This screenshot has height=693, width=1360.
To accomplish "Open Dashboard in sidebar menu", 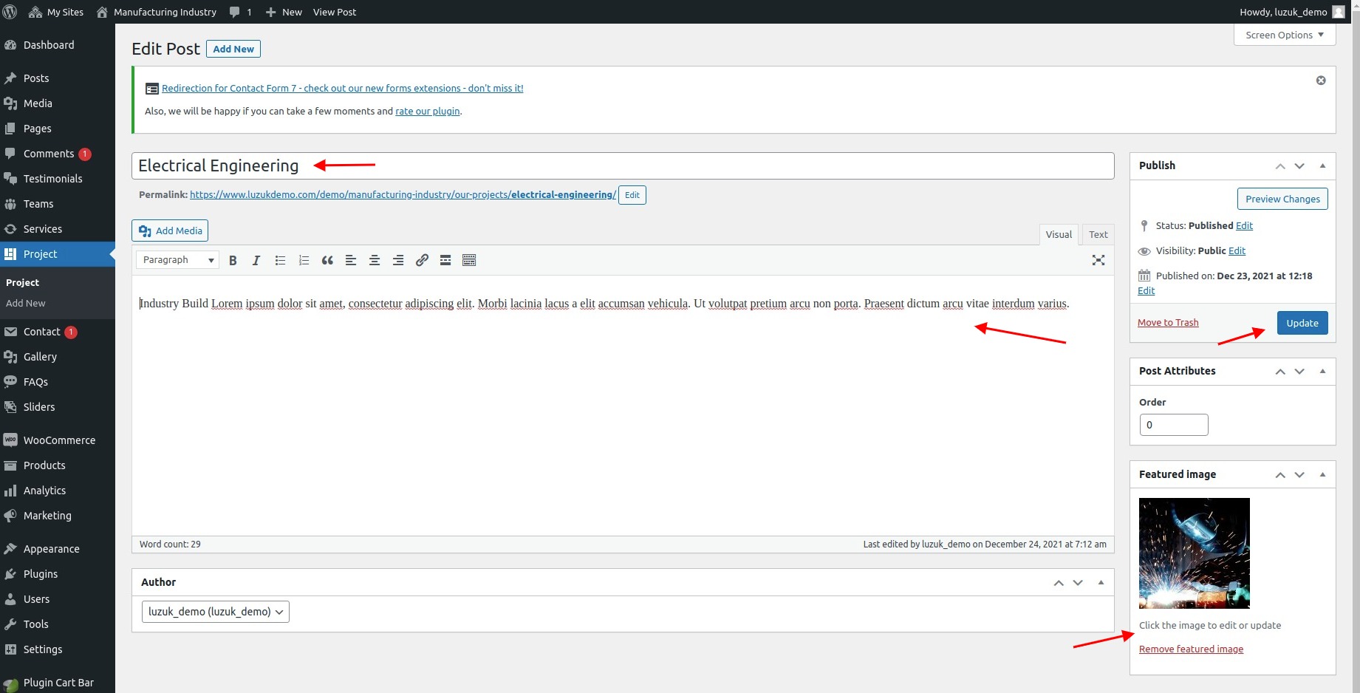I will point(58,45).
